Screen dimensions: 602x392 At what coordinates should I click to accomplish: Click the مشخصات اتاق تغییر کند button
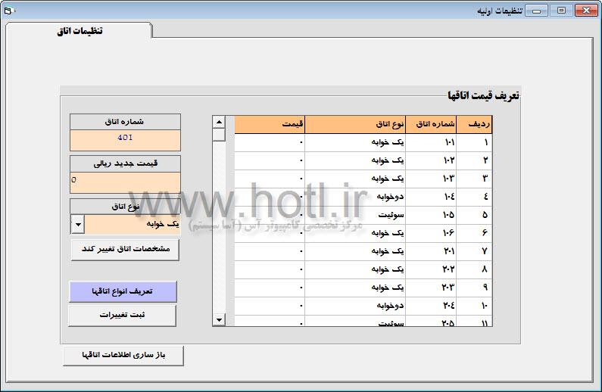coord(125,249)
